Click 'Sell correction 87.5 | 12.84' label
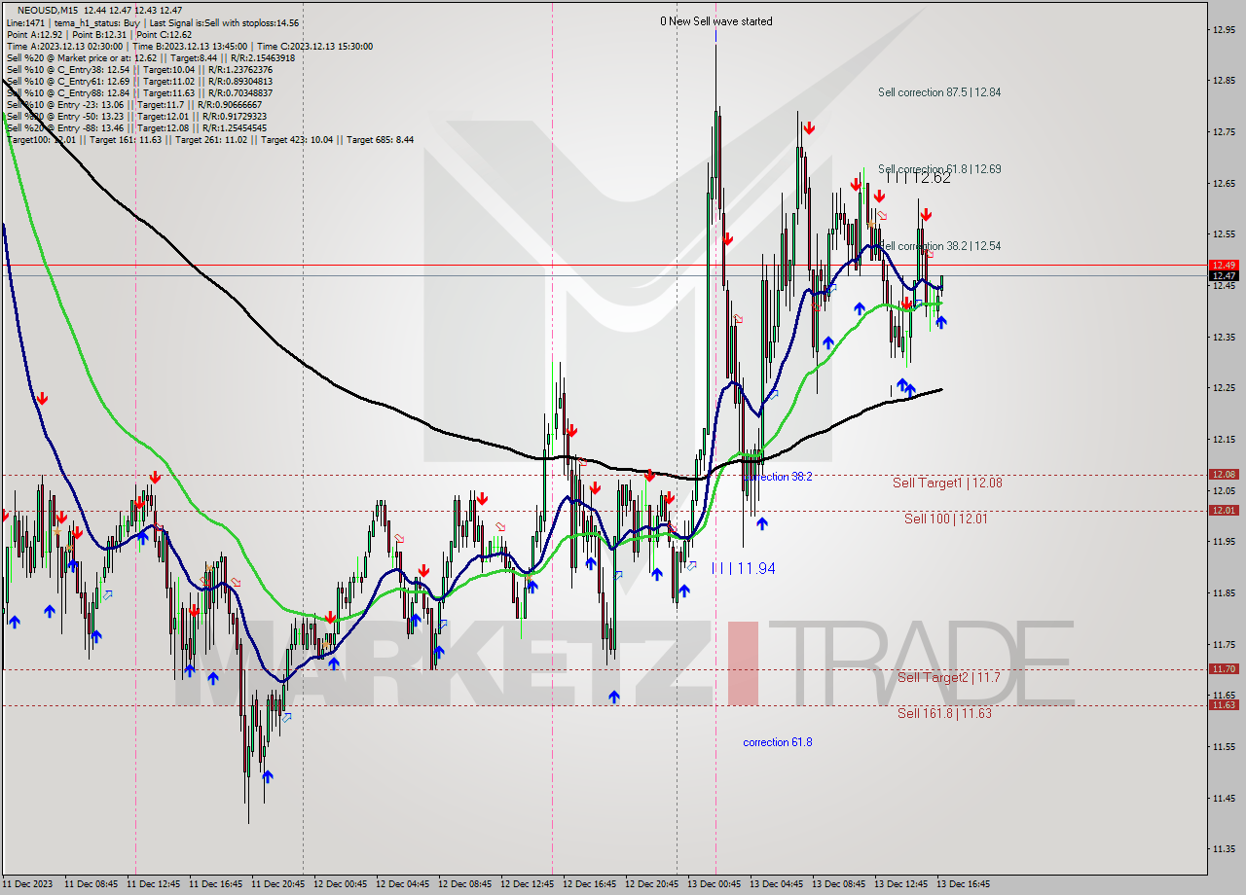Viewport: 1246px width, 895px height. click(939, 92)
